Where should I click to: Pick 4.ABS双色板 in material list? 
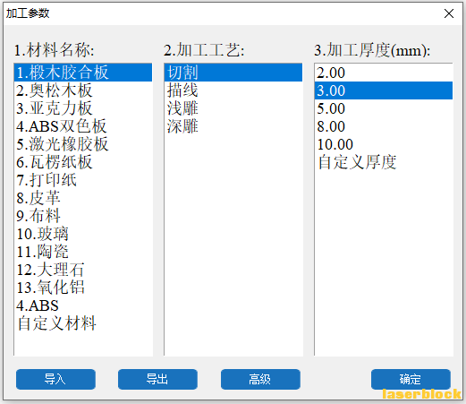tap(83, 126)
